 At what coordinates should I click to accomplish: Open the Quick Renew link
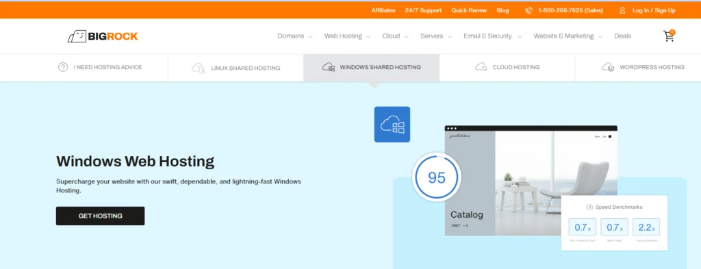point(468,10)
